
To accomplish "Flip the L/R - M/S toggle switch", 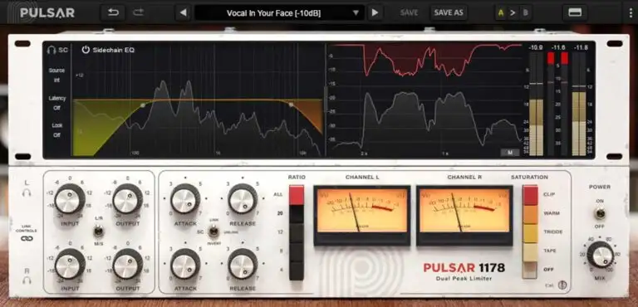I will pos(98,231).
